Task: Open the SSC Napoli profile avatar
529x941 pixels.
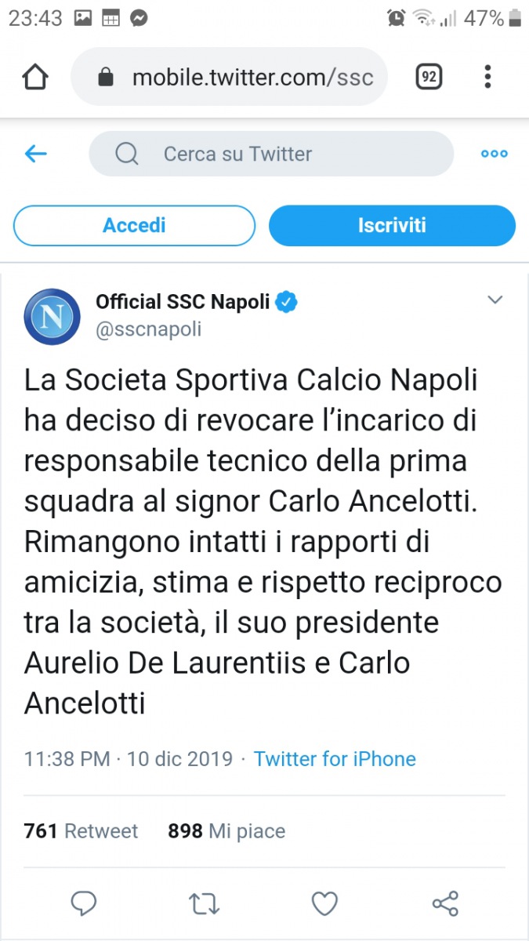Action: (x=53, y=317)
